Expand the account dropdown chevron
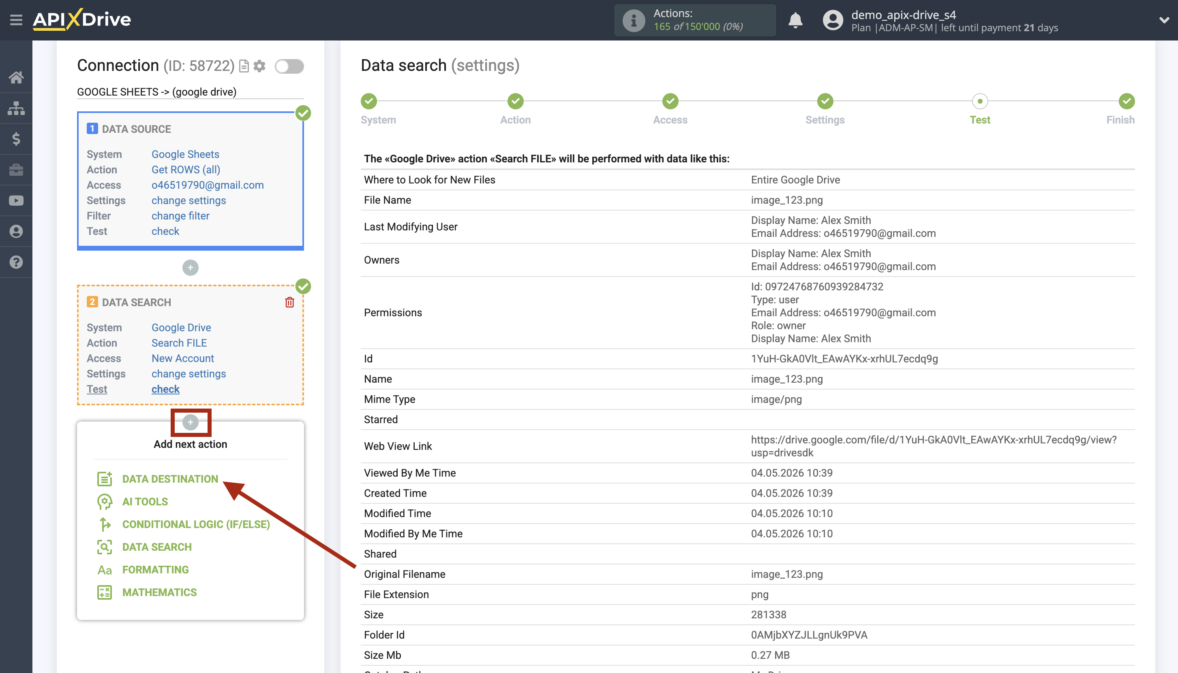 coord(1164,20)
